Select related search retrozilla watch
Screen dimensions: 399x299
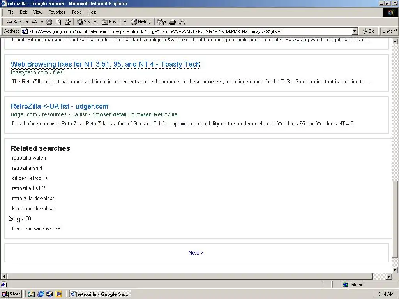[x=29, y=158]
